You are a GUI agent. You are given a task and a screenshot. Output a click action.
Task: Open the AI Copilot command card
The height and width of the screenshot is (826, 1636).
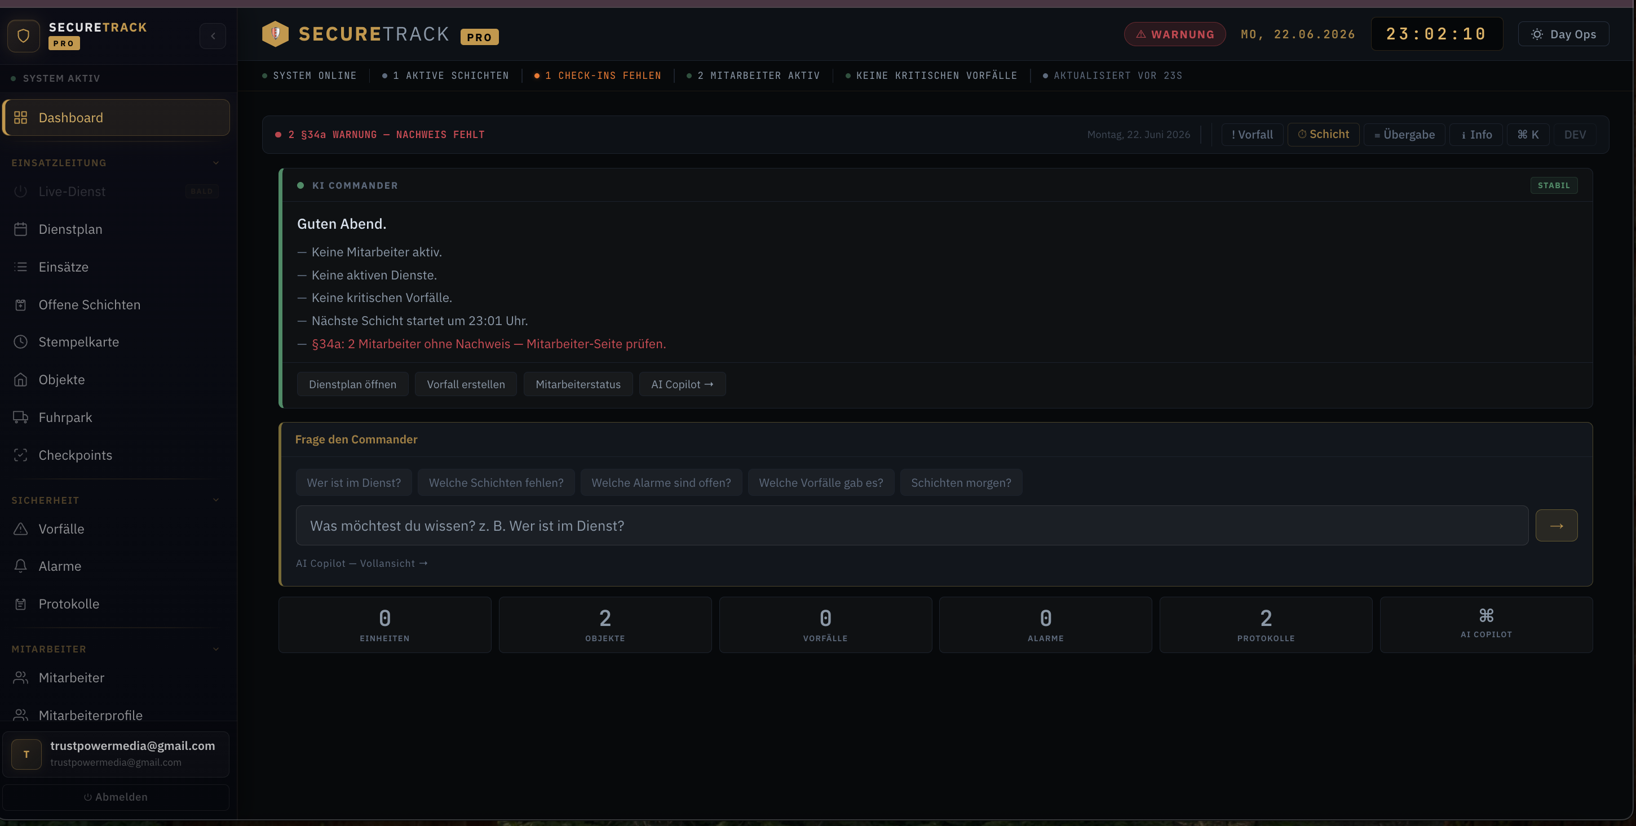pyautogui.click(x=1486, y=625)
